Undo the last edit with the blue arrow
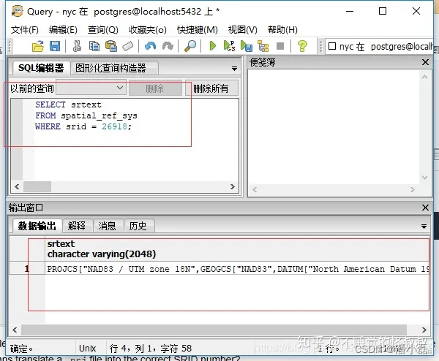The width and height of the screenshot is (439, 361). point(150,46)
